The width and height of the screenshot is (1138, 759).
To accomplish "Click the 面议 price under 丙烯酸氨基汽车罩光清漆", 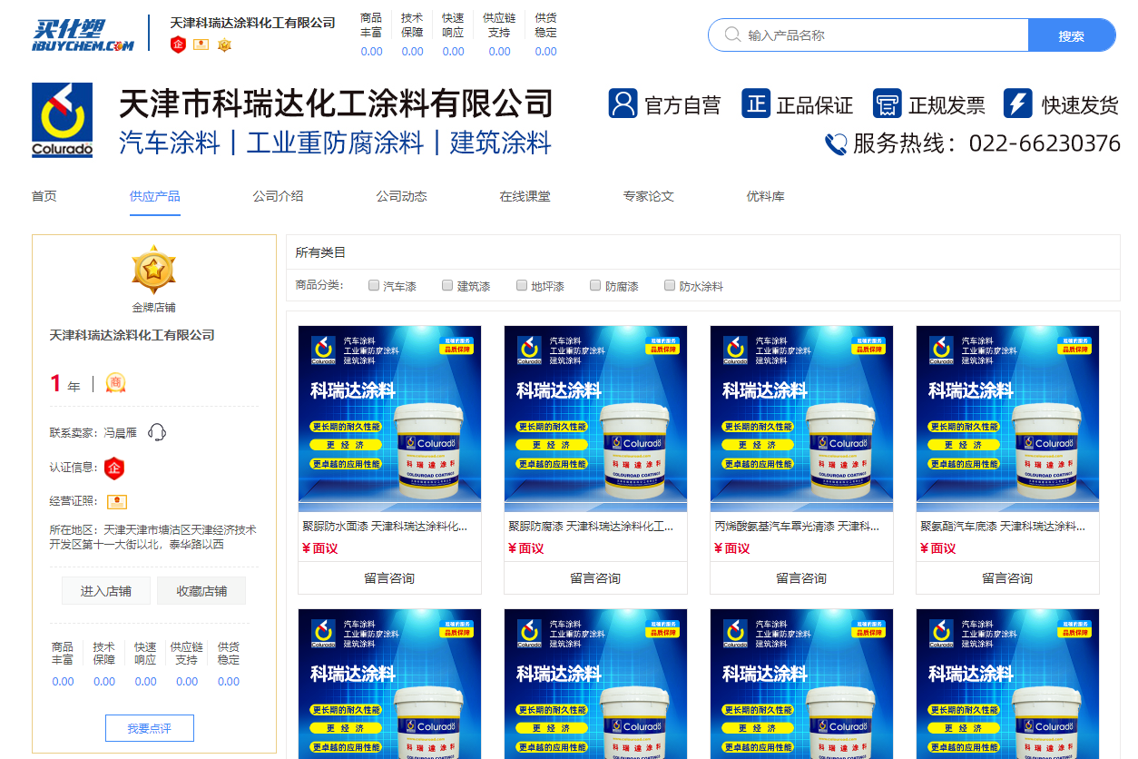I will (x=732, y=548).
